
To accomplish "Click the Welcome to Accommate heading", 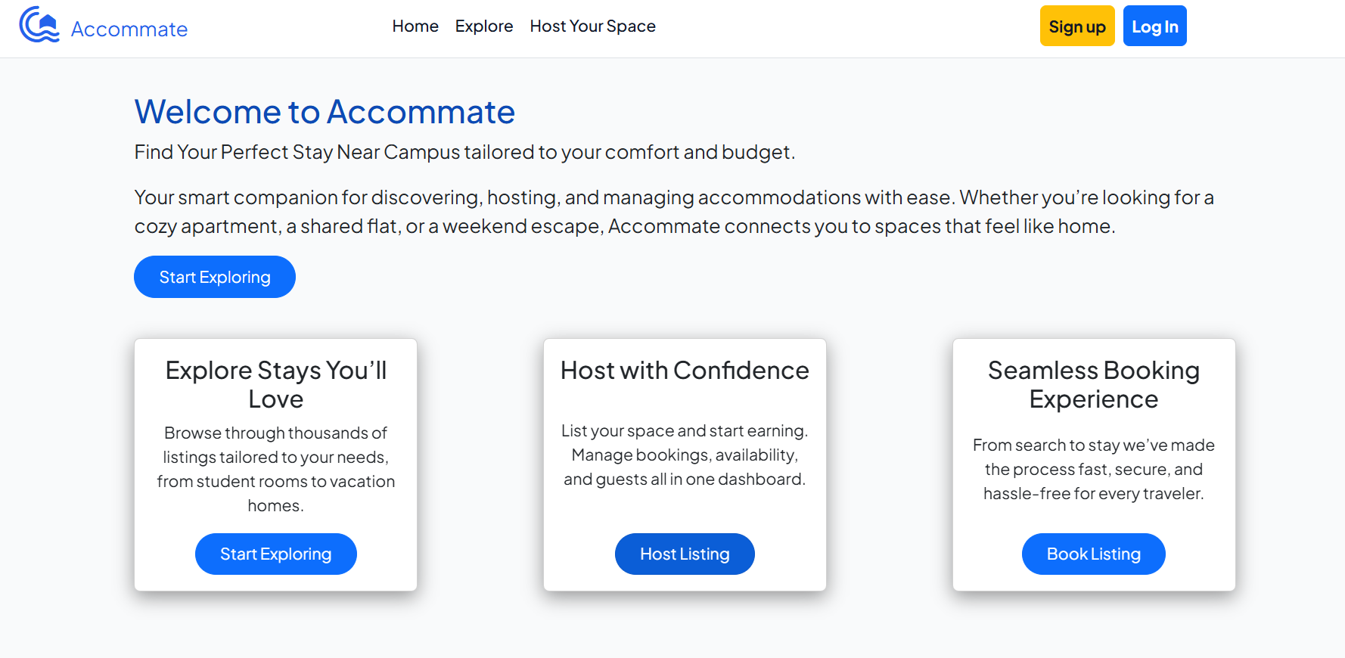I will [x=325, y=112].
